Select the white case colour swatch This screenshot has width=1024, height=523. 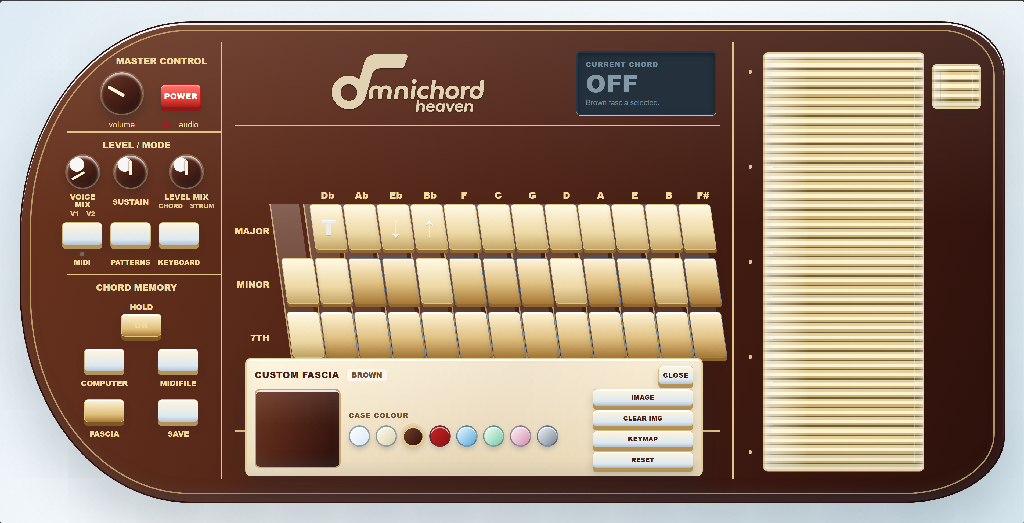point(359,436)
